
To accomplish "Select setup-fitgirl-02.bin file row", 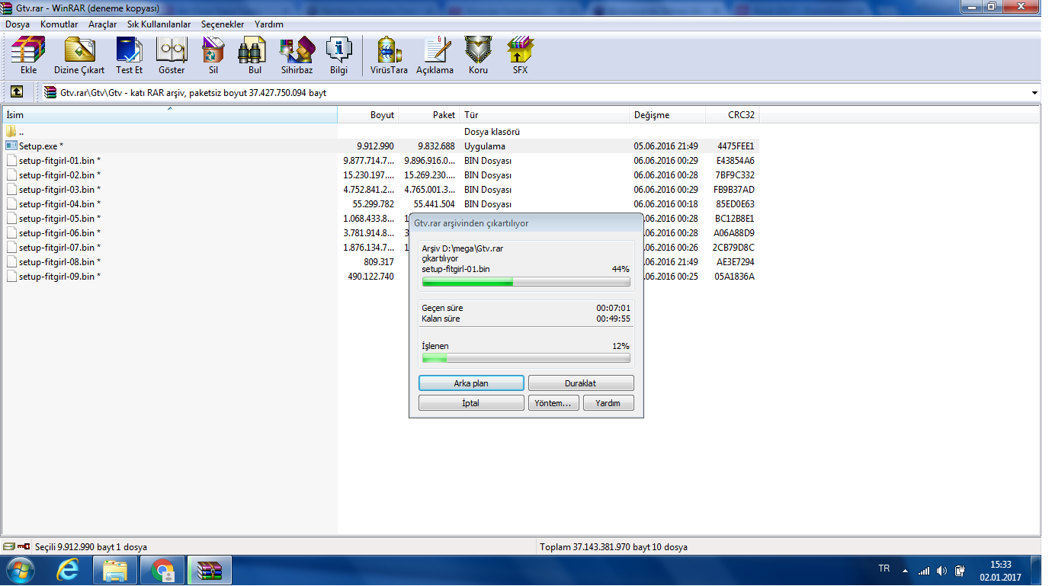I will [x=380, y=175].
